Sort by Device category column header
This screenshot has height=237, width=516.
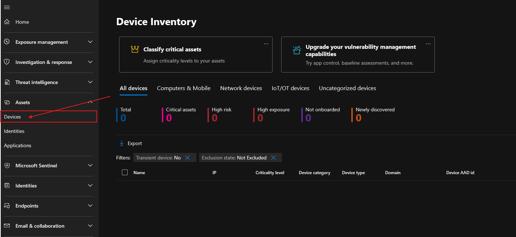tap(315, 173)
